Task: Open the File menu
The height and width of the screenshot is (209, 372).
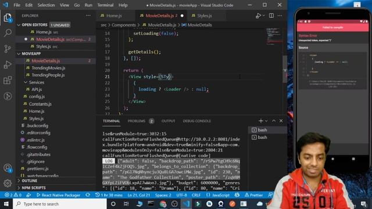Action: pos(17,5)
